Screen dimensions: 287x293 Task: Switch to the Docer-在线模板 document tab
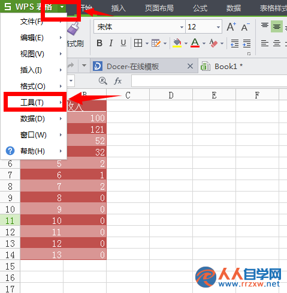click(144, 66)
